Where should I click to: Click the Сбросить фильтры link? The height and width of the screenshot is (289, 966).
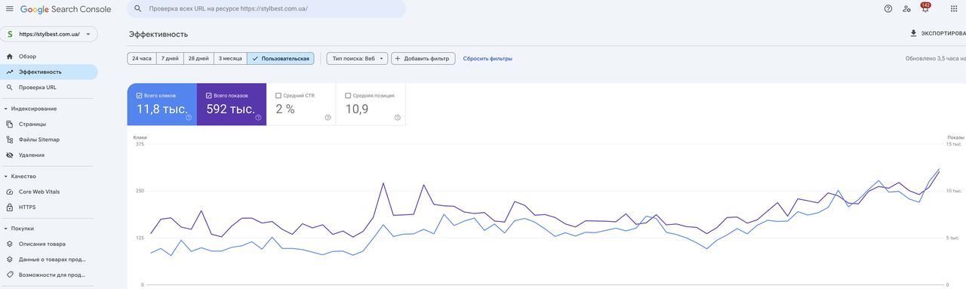click(488, 58)
